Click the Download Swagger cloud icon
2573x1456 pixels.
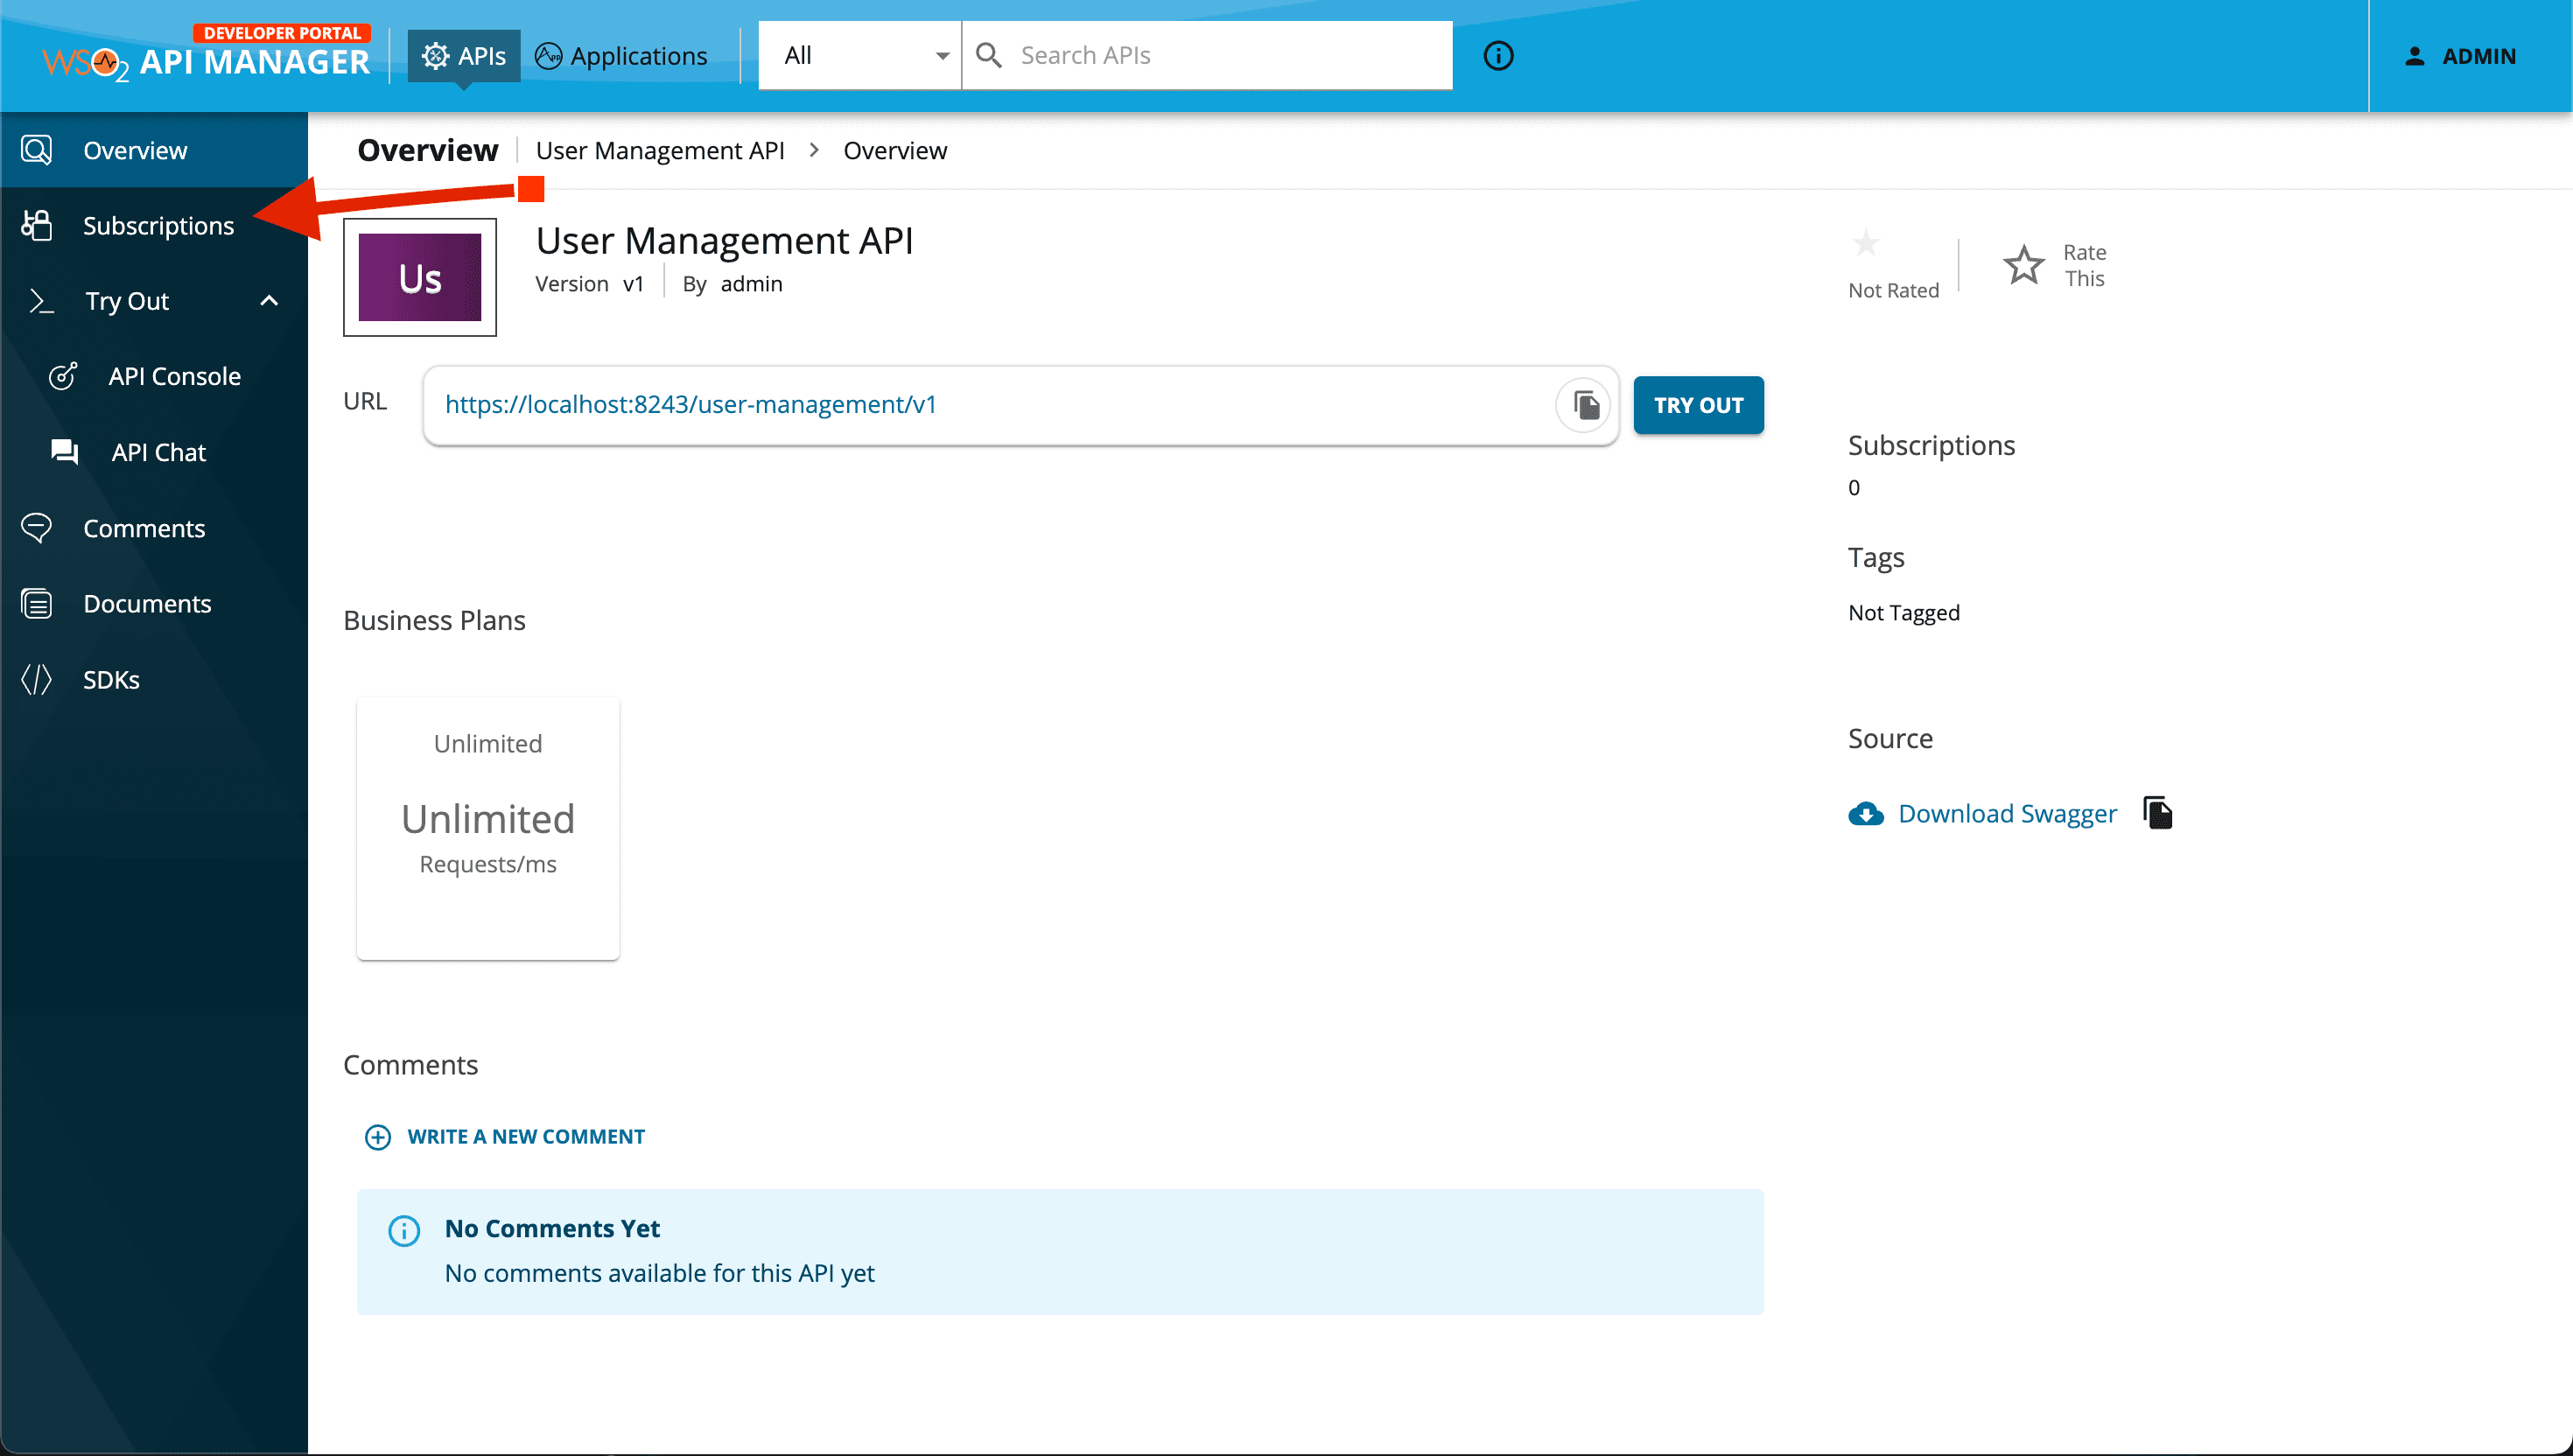pyautogui.click(x=1865, y=814)
